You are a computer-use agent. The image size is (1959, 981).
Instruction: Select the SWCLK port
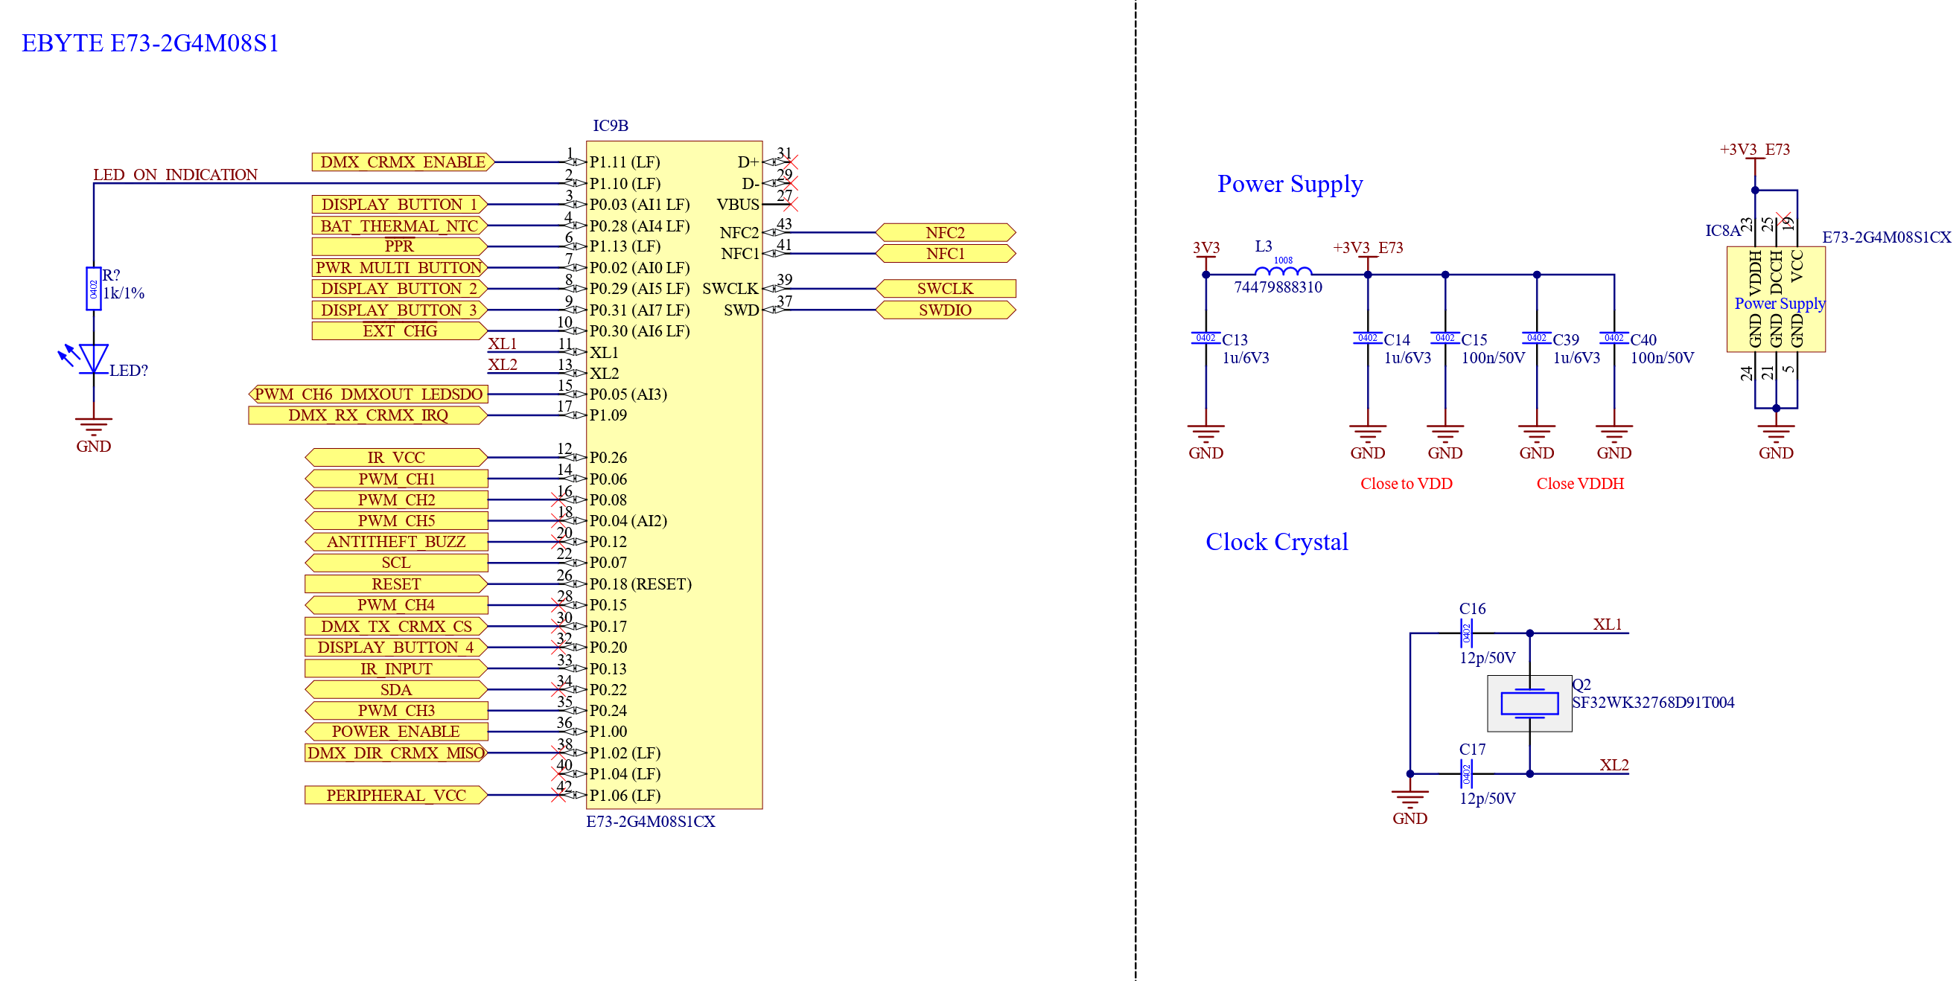(x=946, y=289)
